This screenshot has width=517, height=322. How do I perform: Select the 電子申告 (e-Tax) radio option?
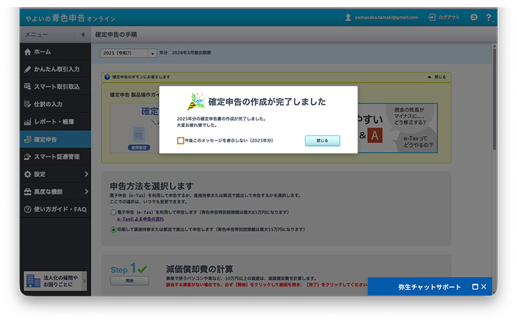point(113,212)
